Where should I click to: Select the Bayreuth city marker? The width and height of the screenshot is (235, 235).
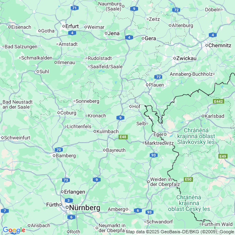(x=104, y=150)
